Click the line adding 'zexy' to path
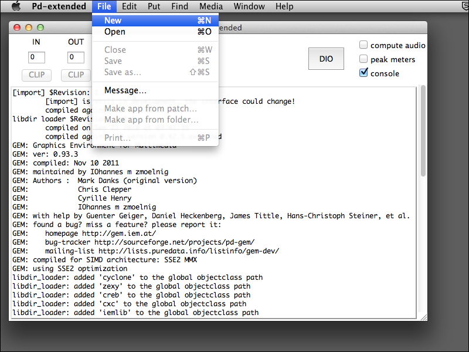 tap(131, 286)
